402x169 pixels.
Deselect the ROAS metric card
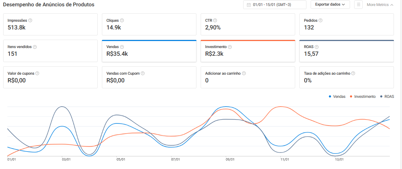point(346,51)
